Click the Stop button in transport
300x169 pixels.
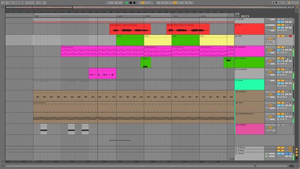(x=131, y=3)
